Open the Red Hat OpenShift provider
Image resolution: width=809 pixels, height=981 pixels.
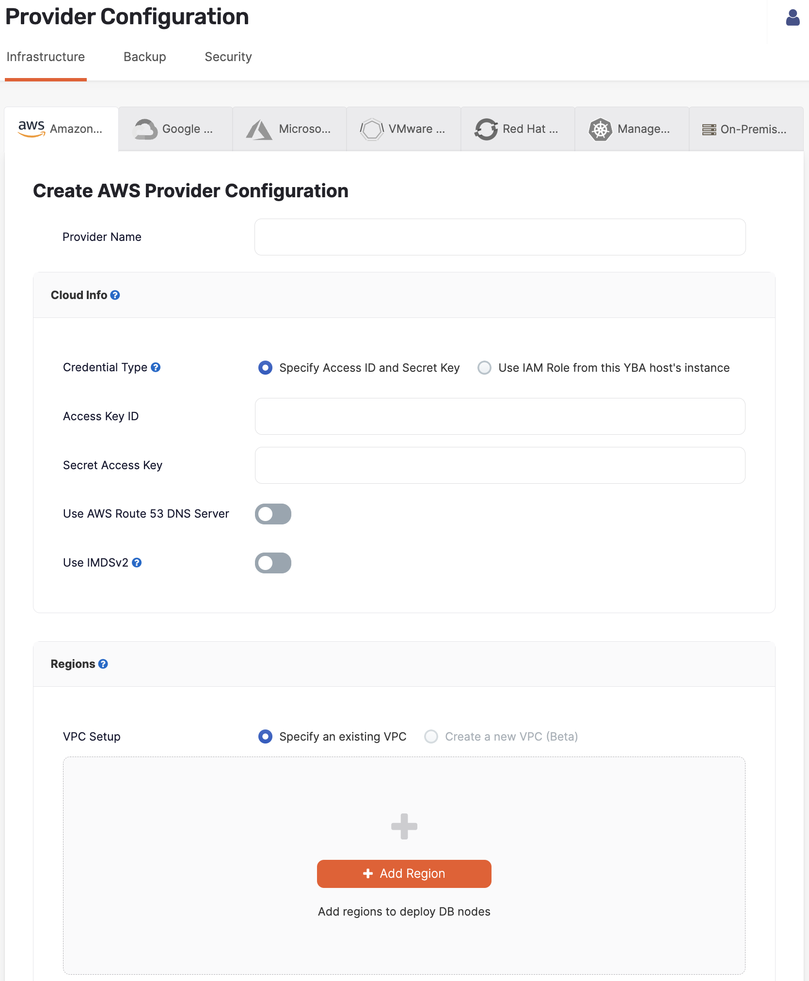pyautogui.click(x=517, y=128)
